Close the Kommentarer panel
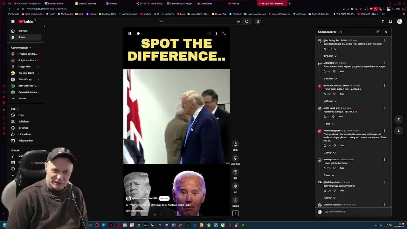The image size is (407, 229). [x=386, y=32]
